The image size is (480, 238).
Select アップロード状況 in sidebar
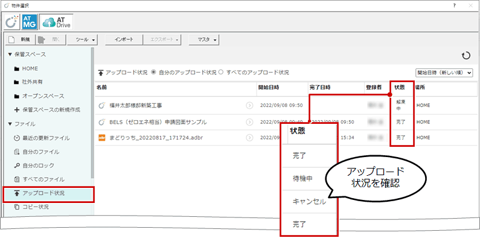(x=48, y=193)
